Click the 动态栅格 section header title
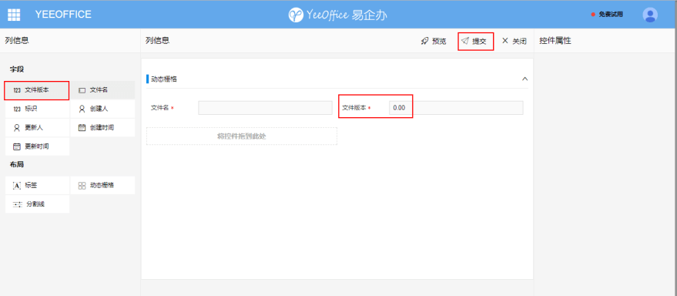The width and height of the screenshot is (677, 296). click(164, 79)
